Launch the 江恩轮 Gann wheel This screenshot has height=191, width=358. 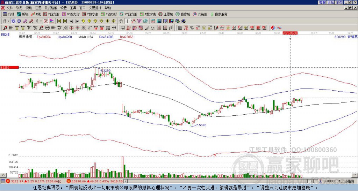(166, 14)
